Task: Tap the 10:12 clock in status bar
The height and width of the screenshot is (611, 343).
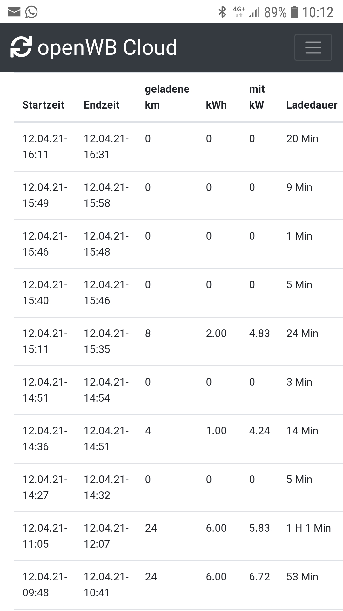Action: coord(318,12)
